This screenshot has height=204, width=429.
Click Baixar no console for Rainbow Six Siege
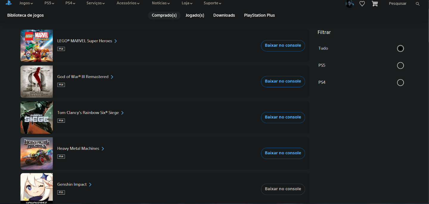point(283,117)
